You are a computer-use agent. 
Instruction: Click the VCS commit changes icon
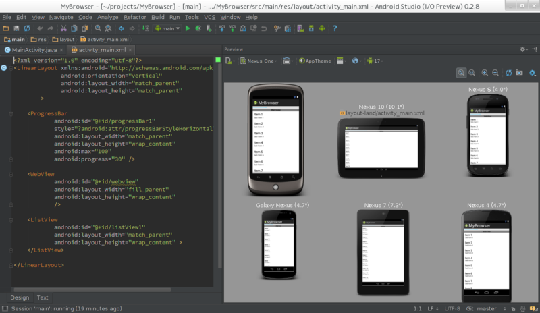[232, 28]
